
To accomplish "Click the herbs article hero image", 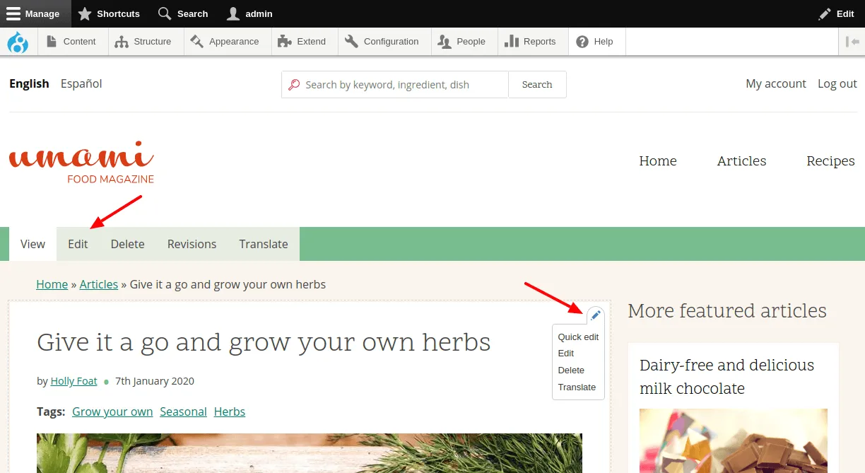I will pyautogui.click(x=310, y=453).
